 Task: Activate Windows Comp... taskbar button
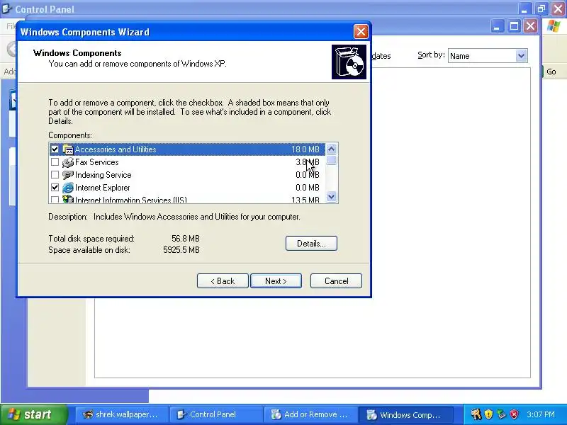405,414
